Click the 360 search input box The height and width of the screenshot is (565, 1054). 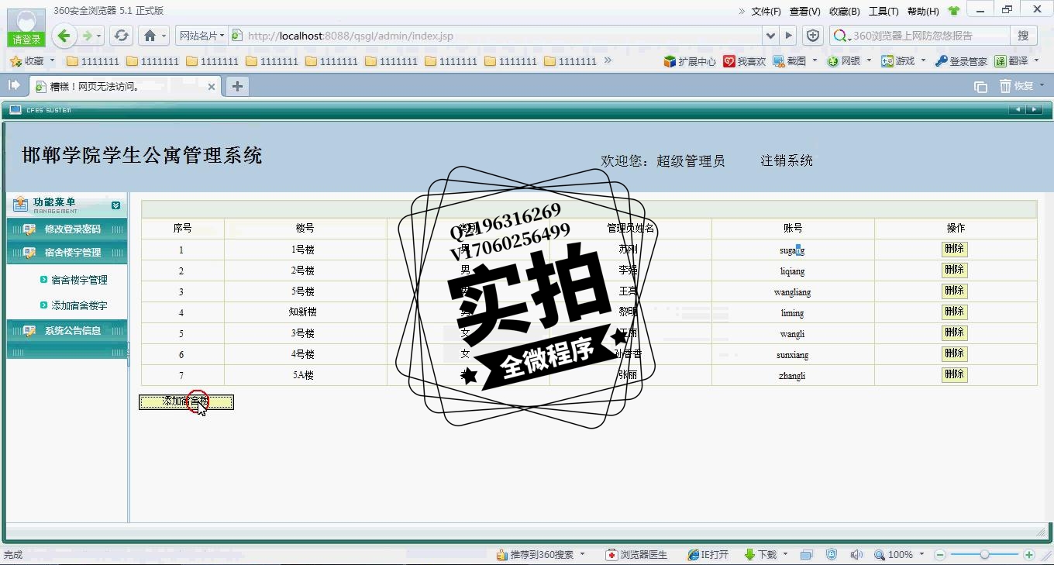tap(928, 36)
